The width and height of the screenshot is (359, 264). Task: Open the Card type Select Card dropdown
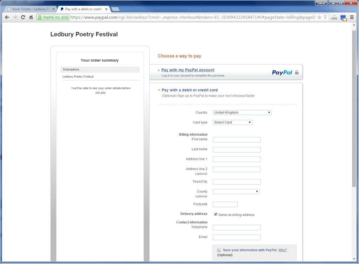click(232, 122)
